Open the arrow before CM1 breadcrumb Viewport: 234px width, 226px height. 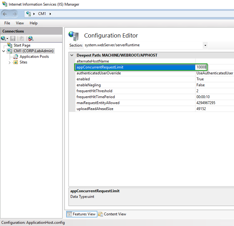pos(34,14)
